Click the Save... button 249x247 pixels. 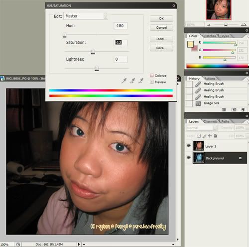coord(161,48)
